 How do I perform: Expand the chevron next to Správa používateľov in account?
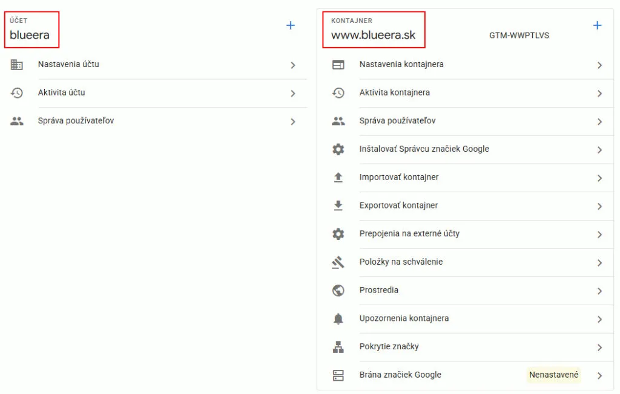293,121
